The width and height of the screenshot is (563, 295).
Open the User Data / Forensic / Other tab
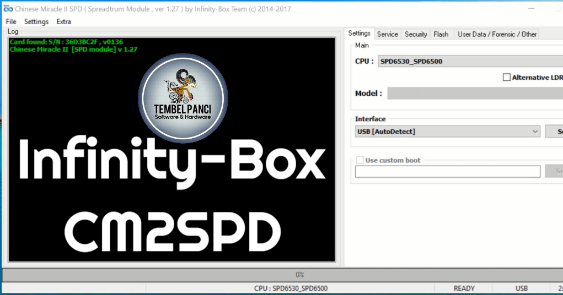[497, 34]
